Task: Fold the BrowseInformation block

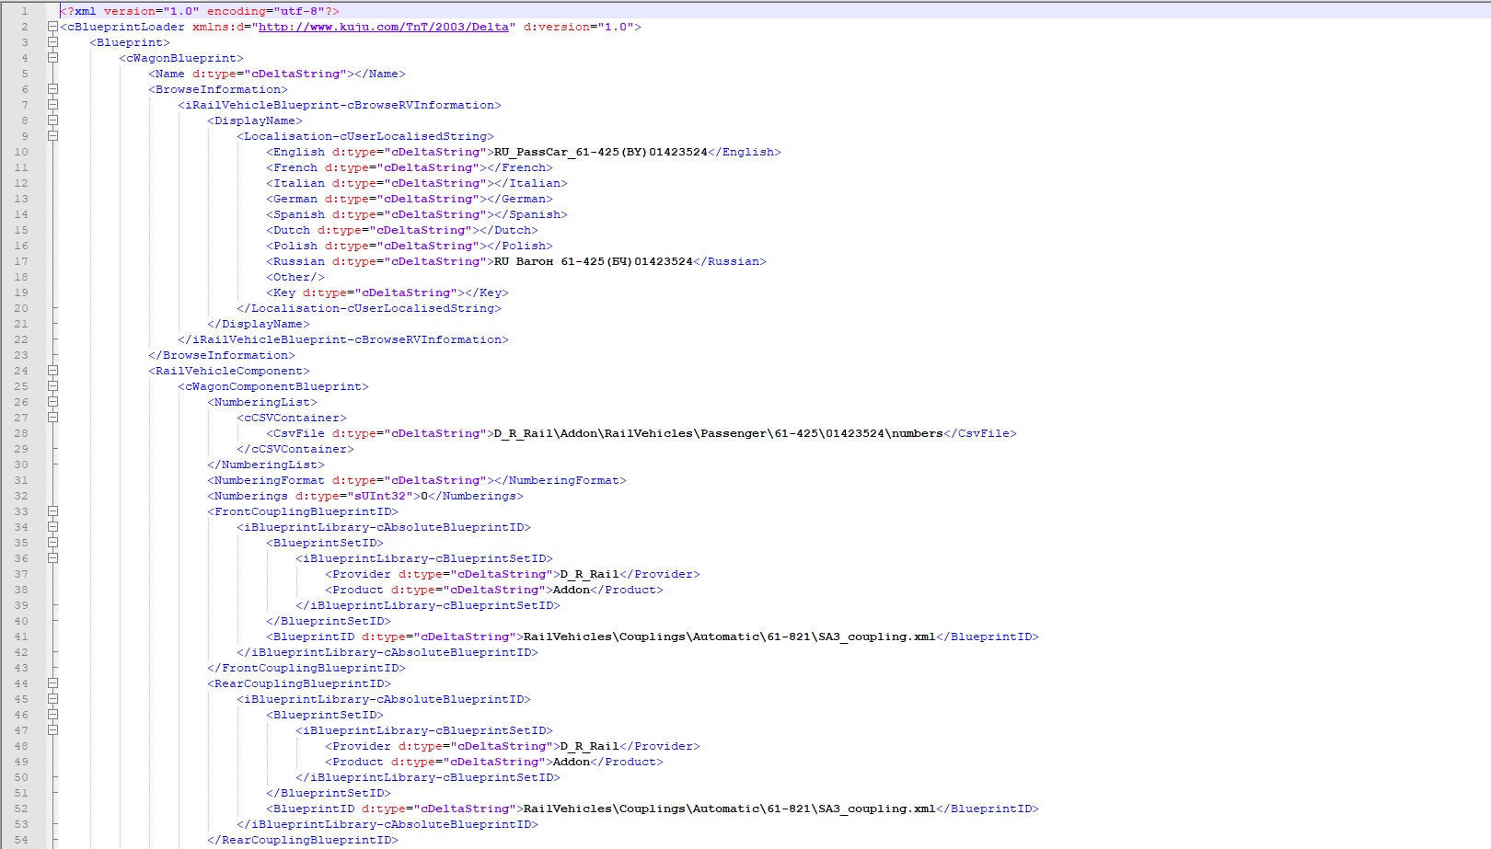Action: tap(53, 89)
